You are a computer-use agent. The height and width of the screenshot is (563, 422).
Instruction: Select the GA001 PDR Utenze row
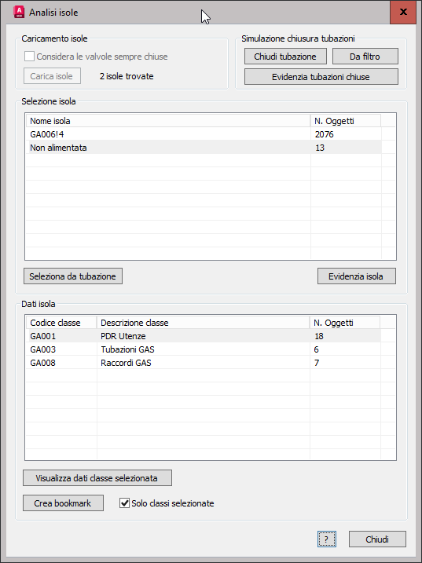point(204,336)
